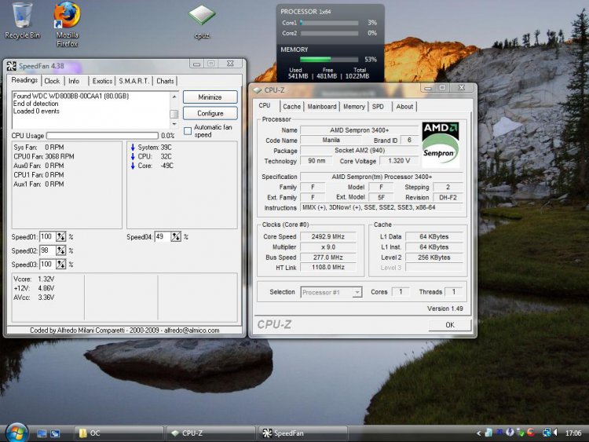Open the S.M.A.R.T. tab
Viewport: 589px width, 442px height.
[134, 81]
